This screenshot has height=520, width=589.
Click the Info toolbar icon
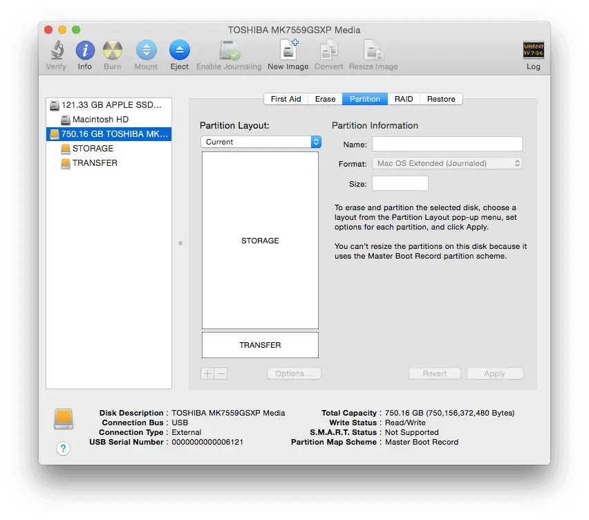(84, 52)
